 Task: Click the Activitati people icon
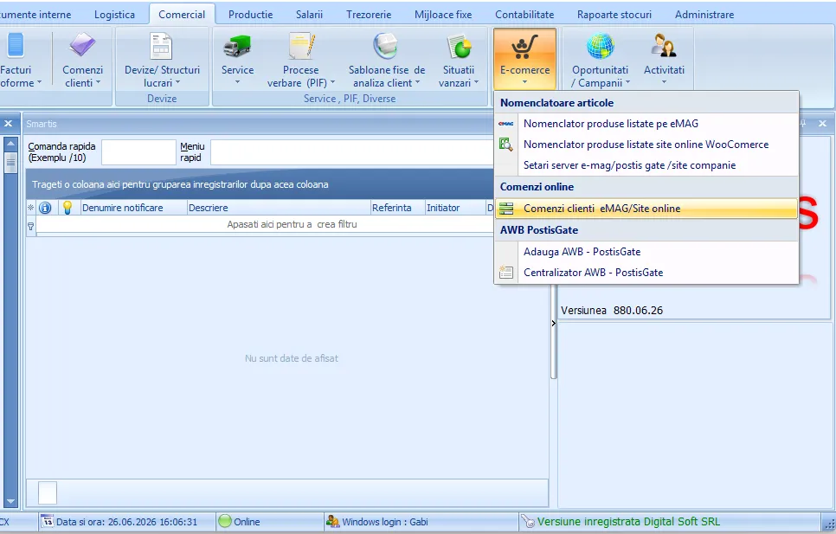coord(664,46)
